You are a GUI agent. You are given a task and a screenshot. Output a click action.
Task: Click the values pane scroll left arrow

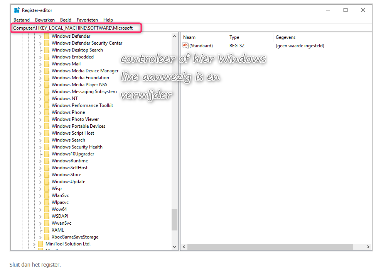point(184,247)
